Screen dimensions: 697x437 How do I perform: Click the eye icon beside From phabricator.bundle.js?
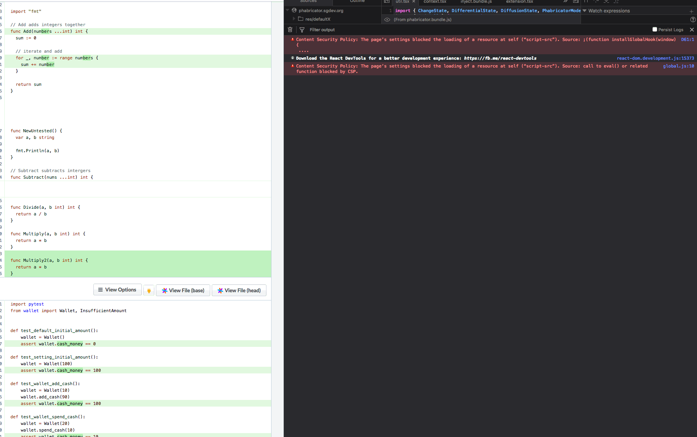pyautogui.click(x=387, y=20)
